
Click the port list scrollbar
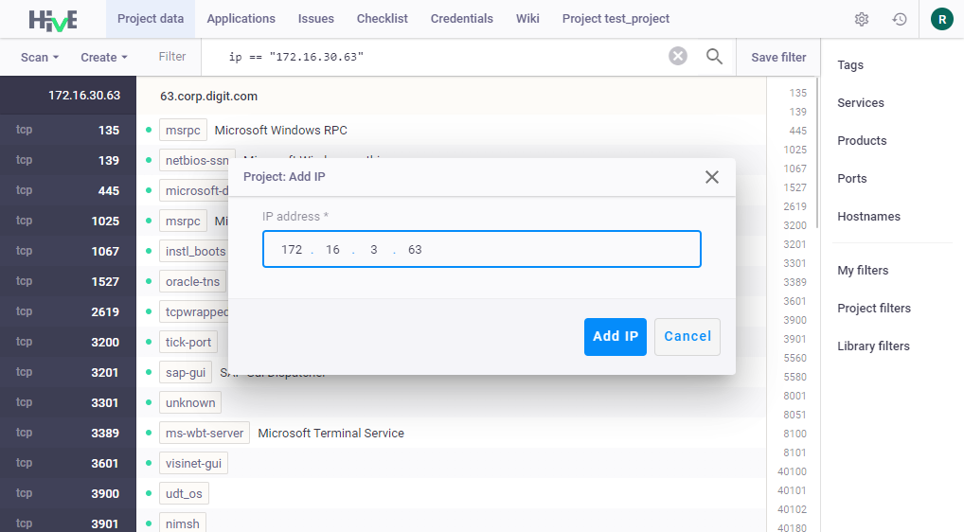point(816,153)
